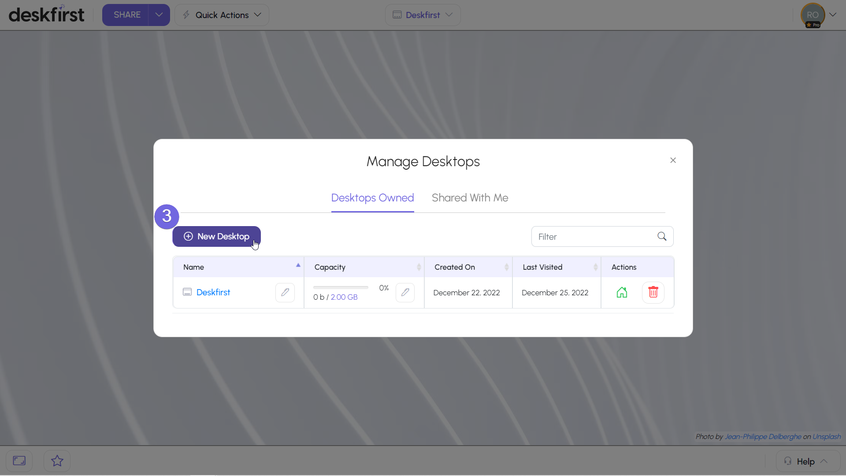Sort table by Last Visited column
Screen dimensions: 846x476
tap(557, 267)
